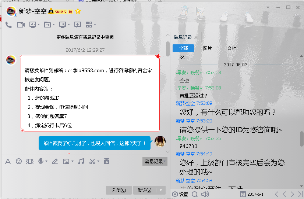Screen dimensions: 304x199
Task: Select the history message 审批还没过？
Action: (x=194, y=96)
